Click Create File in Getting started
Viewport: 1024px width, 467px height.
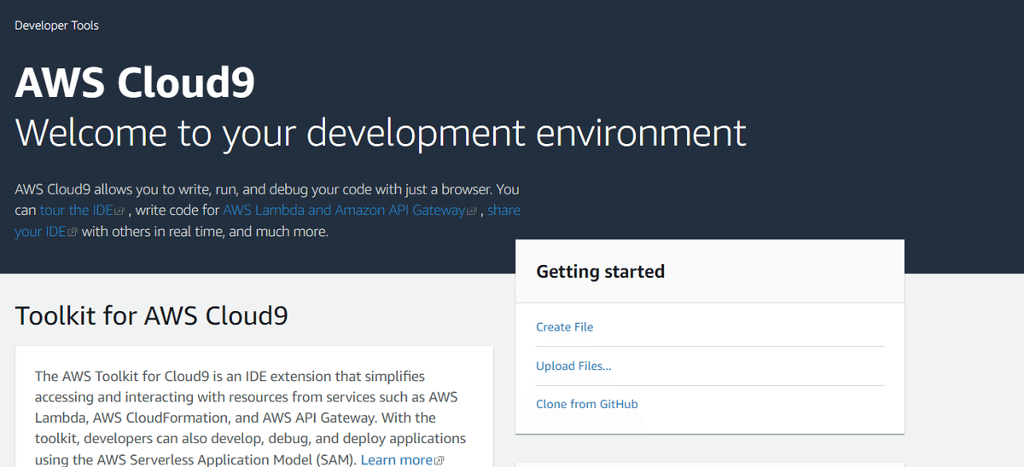564,326
